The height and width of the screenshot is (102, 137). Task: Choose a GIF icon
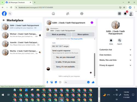coord(60,82)
